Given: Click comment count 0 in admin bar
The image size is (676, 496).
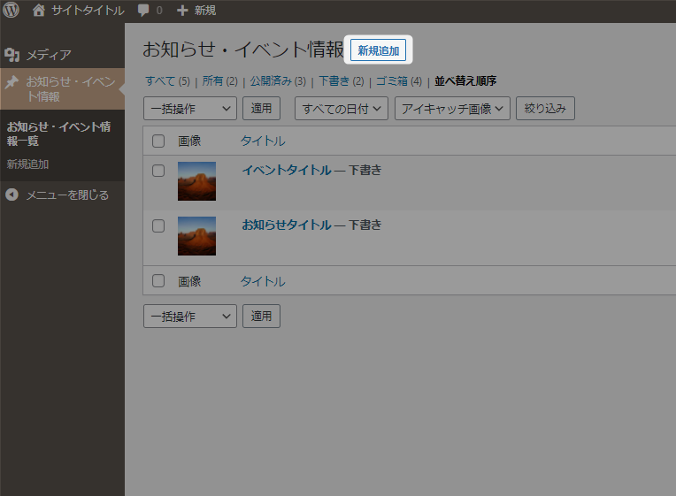Looking at the screenshot, I should click(159, 11).
